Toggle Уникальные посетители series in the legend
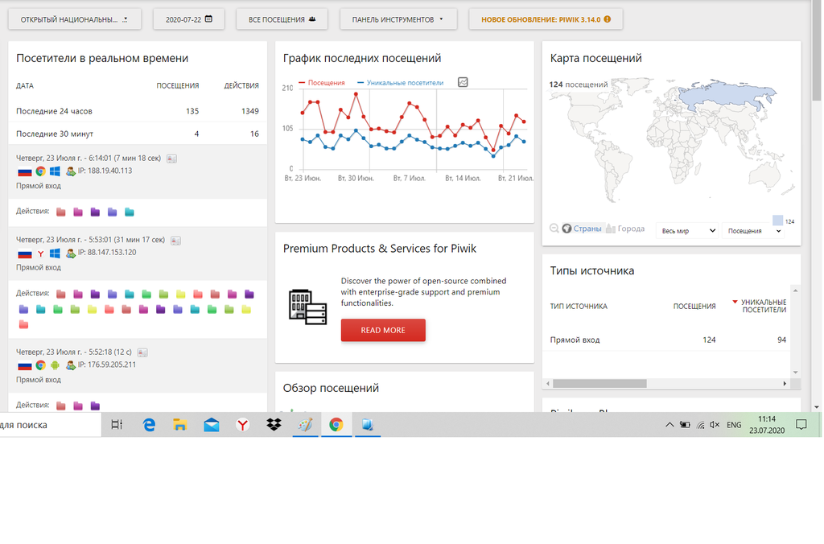The image size is (824, 544). point(401,83)
